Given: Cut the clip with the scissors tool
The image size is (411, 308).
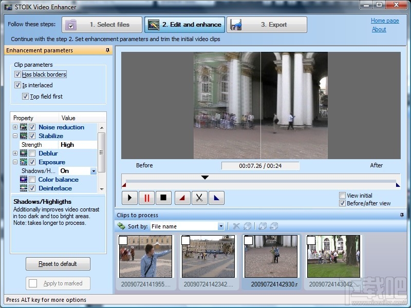Looking at the screenshot, I should point(200,198).
